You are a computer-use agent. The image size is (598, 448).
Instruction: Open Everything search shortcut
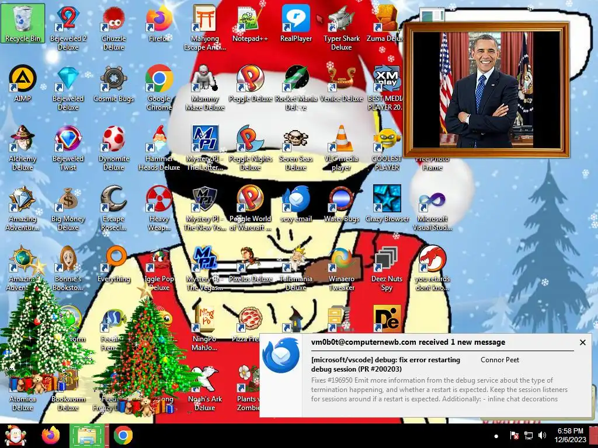[114, 264]
